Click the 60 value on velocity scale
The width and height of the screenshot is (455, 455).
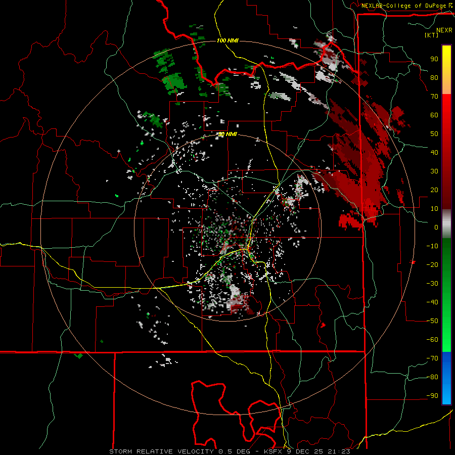[434, 115]
